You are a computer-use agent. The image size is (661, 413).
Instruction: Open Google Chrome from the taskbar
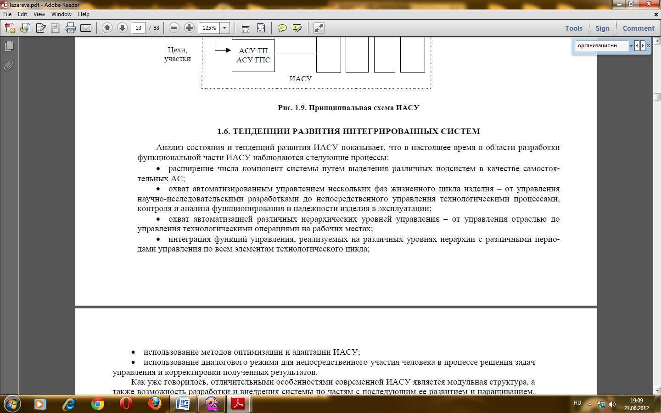point(97,404)
